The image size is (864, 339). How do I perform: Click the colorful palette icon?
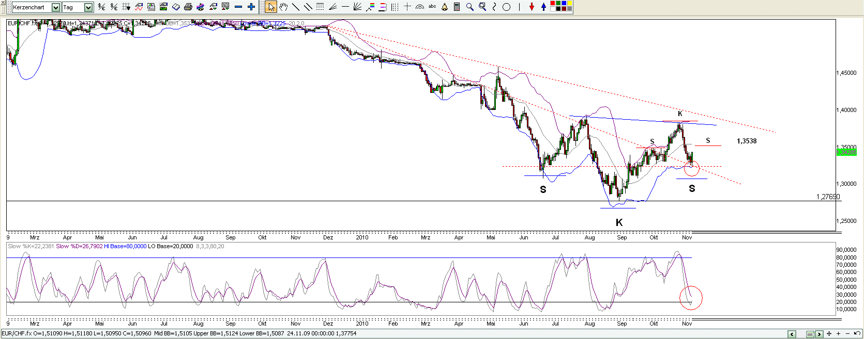click(201, 7)
